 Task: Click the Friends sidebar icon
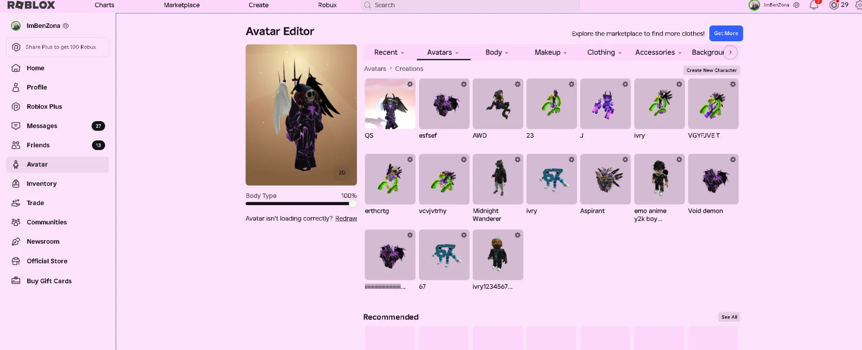coord(16,145)
